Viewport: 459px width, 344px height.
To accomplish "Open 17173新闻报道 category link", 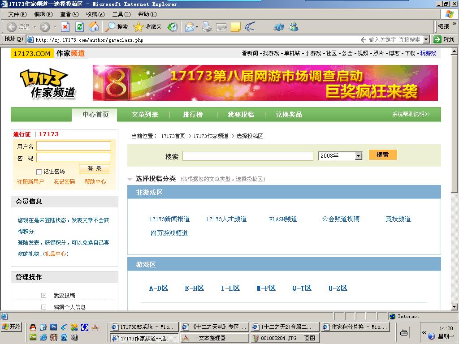I will (169, 219).
